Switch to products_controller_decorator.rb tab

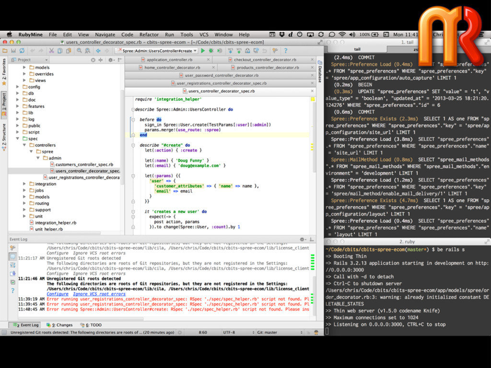267,67
